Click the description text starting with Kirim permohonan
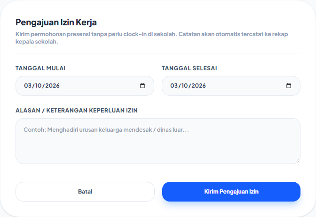316x217 pixels. point(152,38)
